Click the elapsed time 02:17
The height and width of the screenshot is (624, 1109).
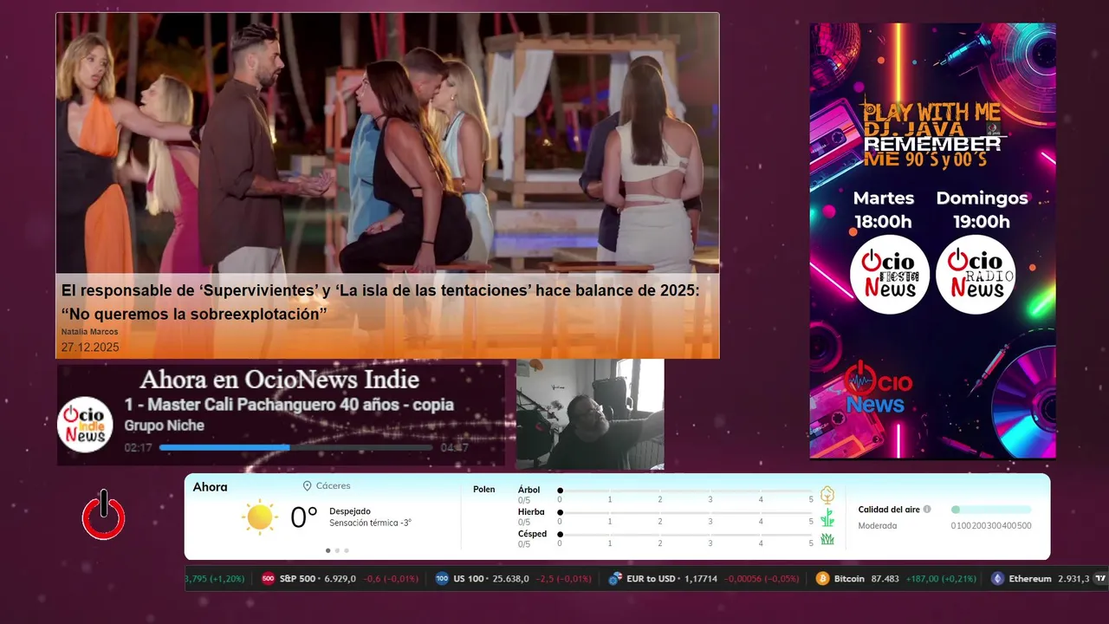pyautogui.click(x=139, y=448)
